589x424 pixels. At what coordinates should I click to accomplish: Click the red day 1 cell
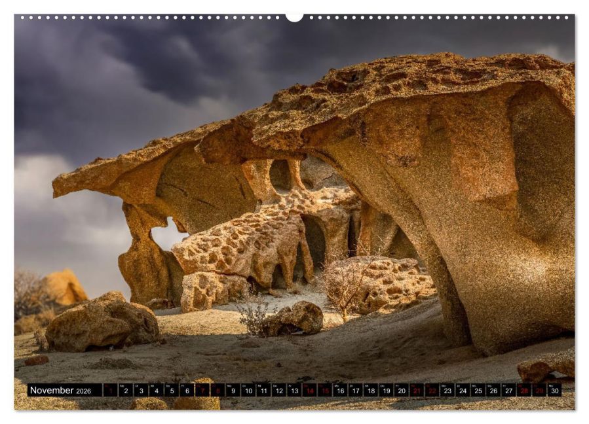(111, 391)
